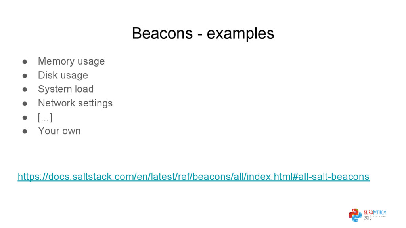Select the bullet dot beside the [...] item
Image resolution: width=406 pixels, height=228 pixels.
click(25, 118)
